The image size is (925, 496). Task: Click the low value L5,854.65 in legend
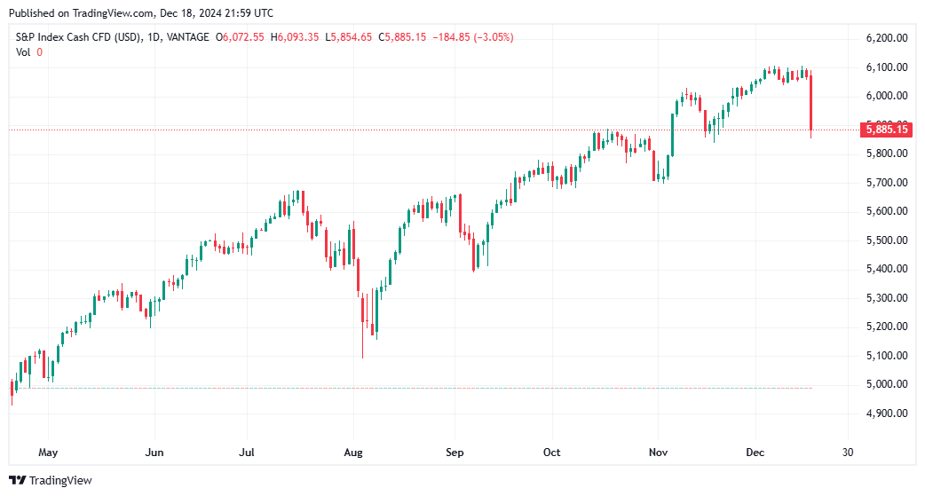click(350, 37)
